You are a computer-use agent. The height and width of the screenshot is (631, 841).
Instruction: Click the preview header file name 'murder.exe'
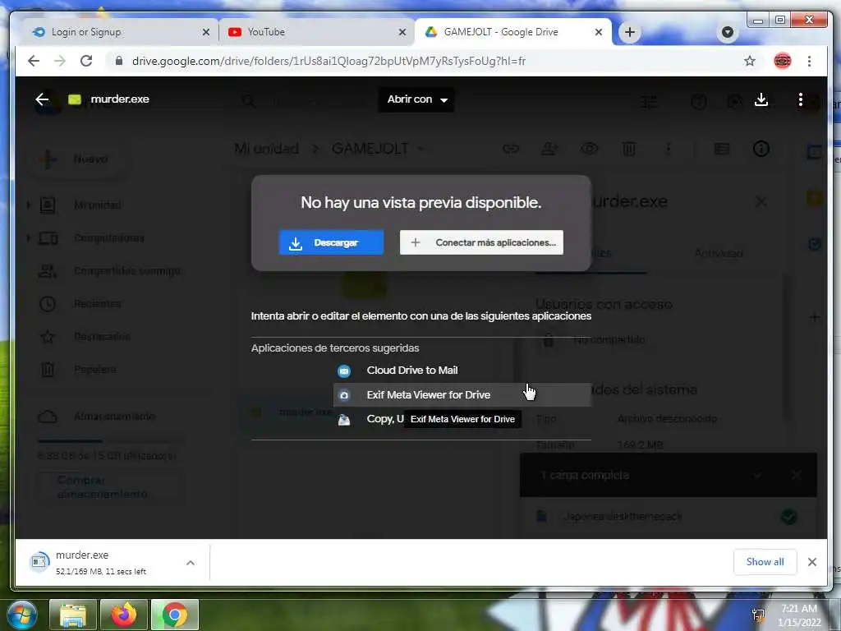click(x=120, y=99)
